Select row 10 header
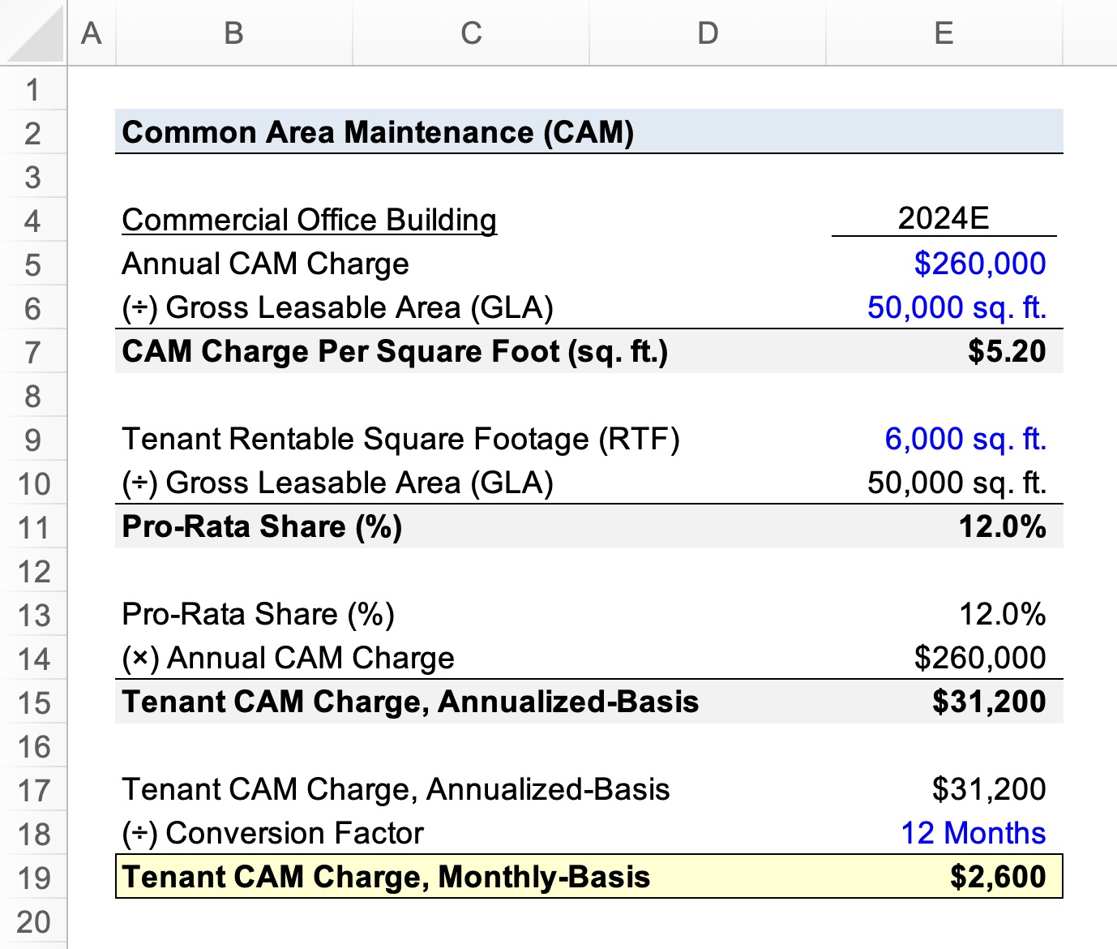Viewport: 1117px width, 949px height. tap(33, 483)
